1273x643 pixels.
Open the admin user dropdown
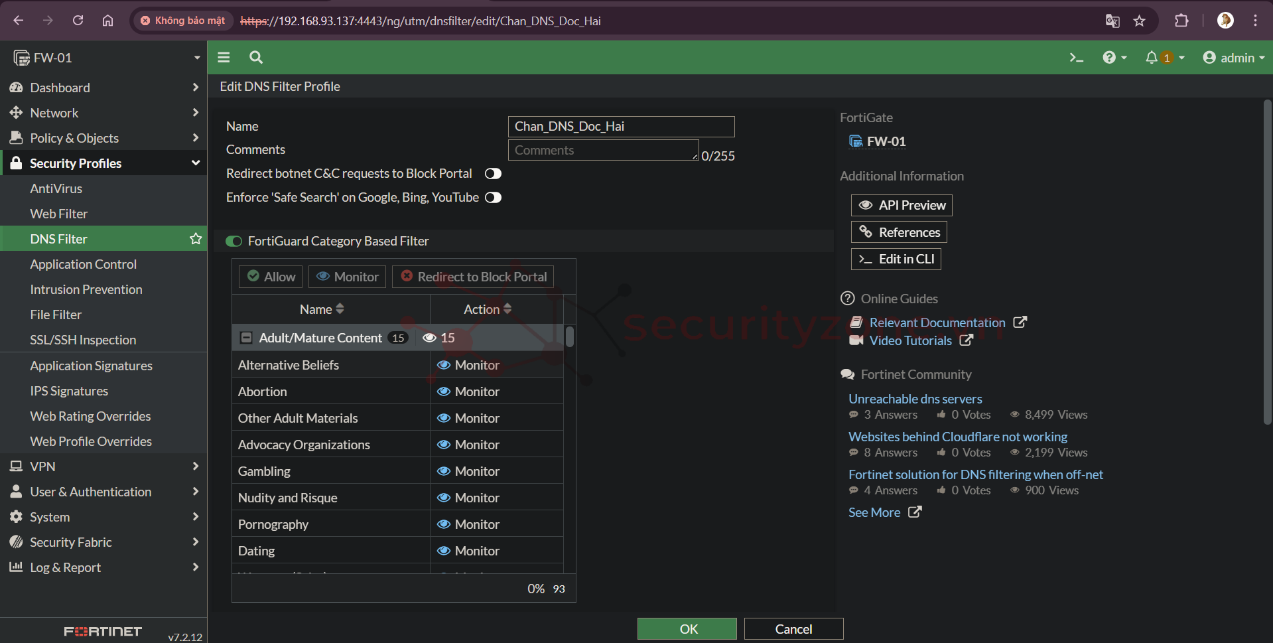(1233, 58)
